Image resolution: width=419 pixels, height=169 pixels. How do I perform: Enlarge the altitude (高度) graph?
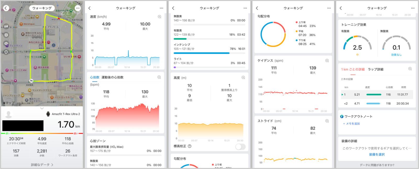coord(243,78)
